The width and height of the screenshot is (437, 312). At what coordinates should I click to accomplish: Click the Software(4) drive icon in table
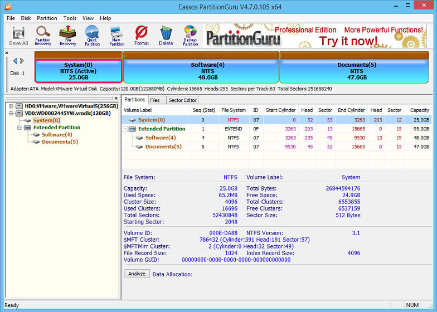tap(139, 138)
